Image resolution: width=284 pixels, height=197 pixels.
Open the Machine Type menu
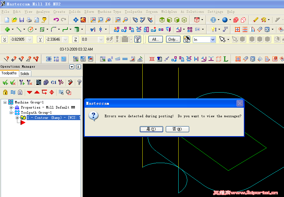point(109,12)
